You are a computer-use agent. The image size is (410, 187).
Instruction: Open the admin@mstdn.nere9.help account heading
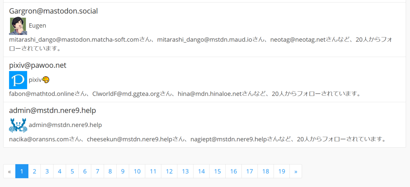pos(53,110)
